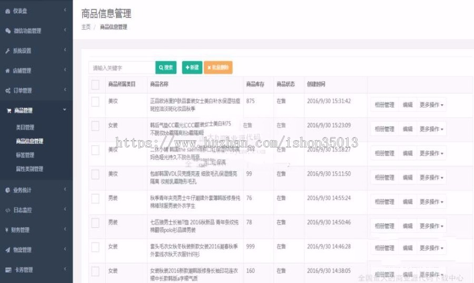
Task: Click the stock value 999
Action: point(250,247)
